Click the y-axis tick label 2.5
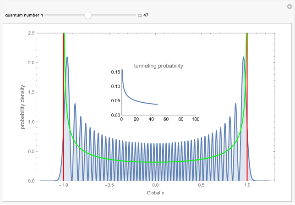The width and height of the screenshot is (295, 205). point(32,33)
